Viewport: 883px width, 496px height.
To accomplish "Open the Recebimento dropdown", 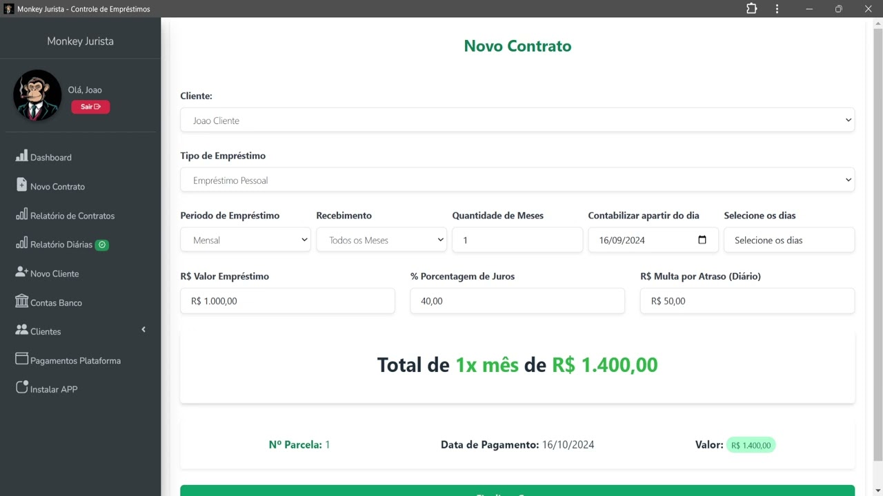I will (381, 240).
